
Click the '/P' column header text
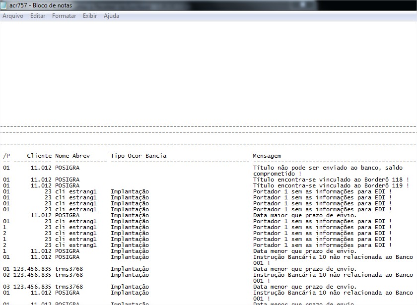coord(6,156)
